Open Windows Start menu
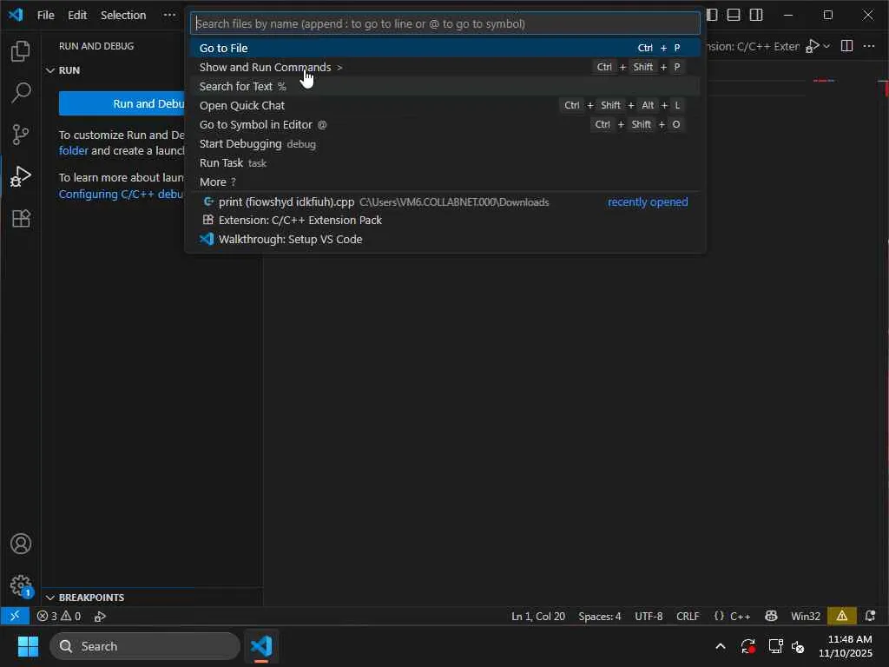The width and height of the screenshot is (889, 667). pos(28,646)
